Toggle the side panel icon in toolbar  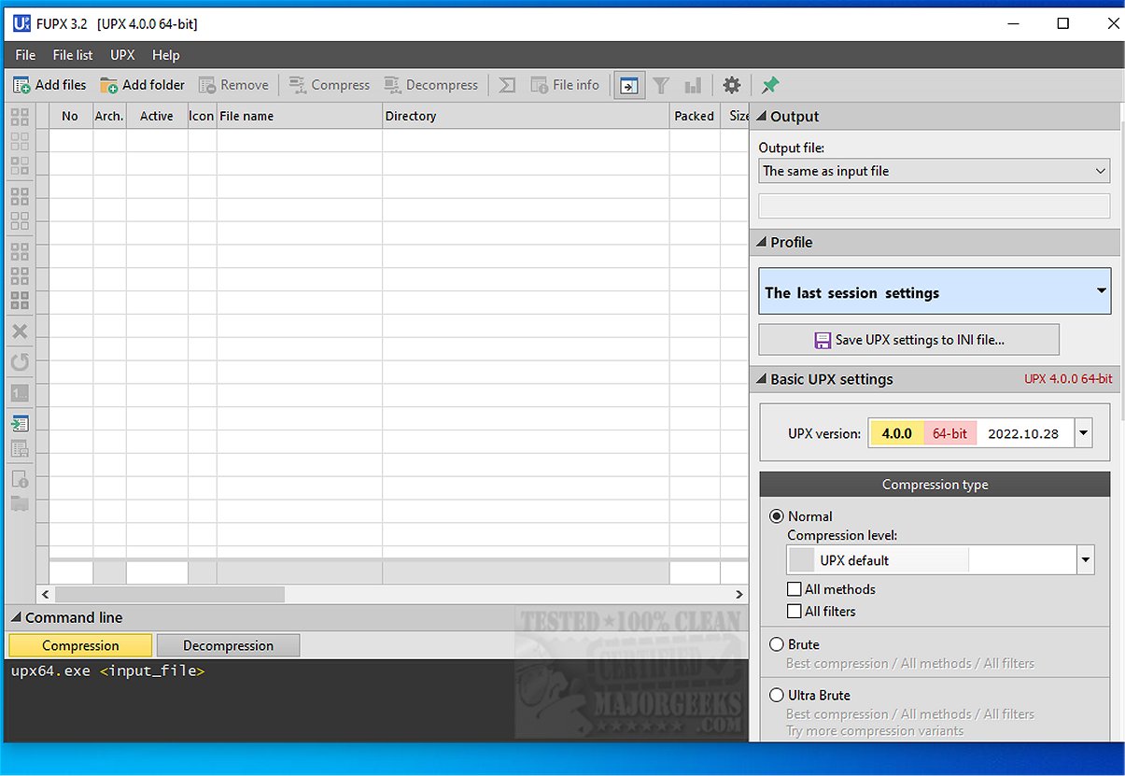coord(629,85)
